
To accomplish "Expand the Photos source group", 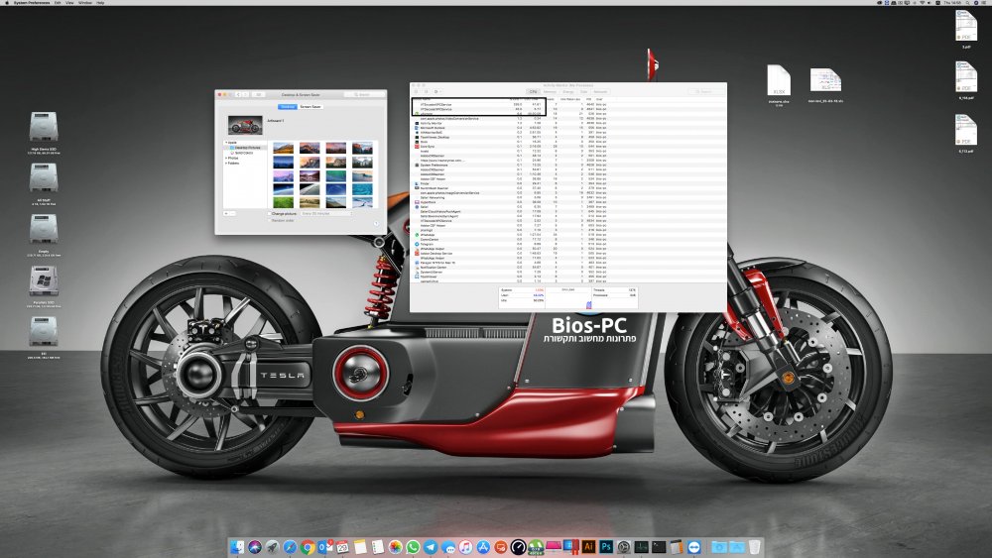I will pos(226,158).
